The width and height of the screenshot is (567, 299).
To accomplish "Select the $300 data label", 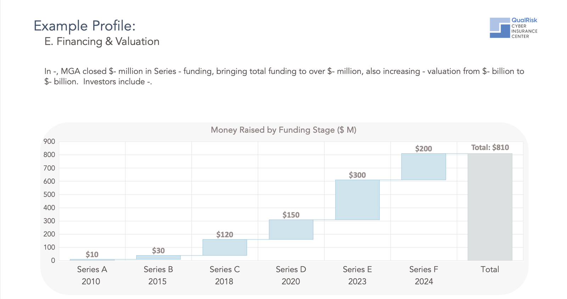I will coord(357,175).
